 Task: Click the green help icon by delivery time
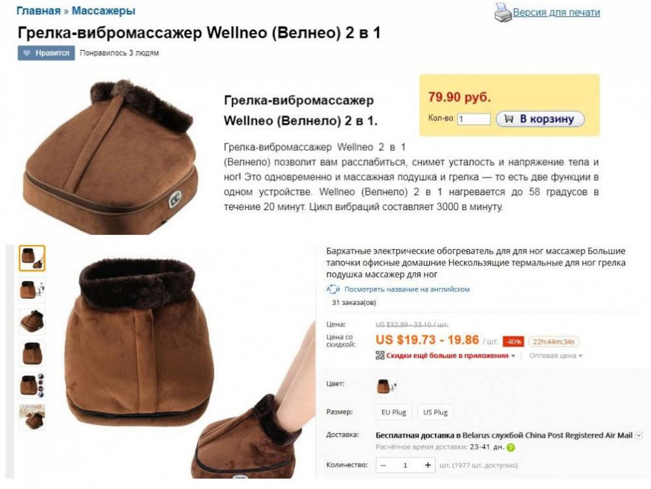[x=510, y=447]
